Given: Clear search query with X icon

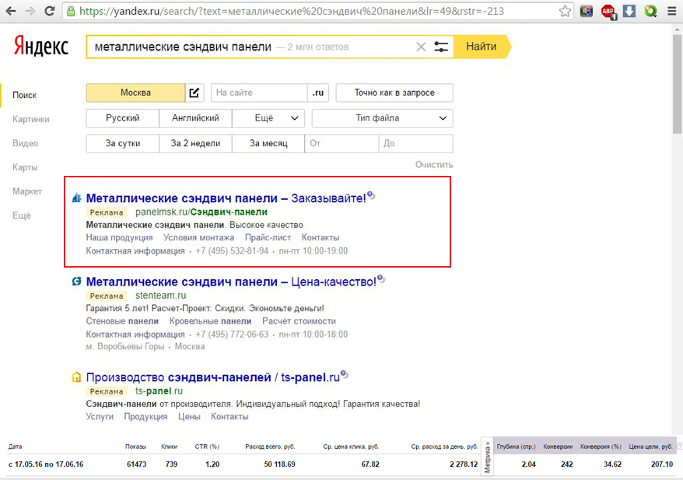Looking at the screenshot, I should [421, 47].
